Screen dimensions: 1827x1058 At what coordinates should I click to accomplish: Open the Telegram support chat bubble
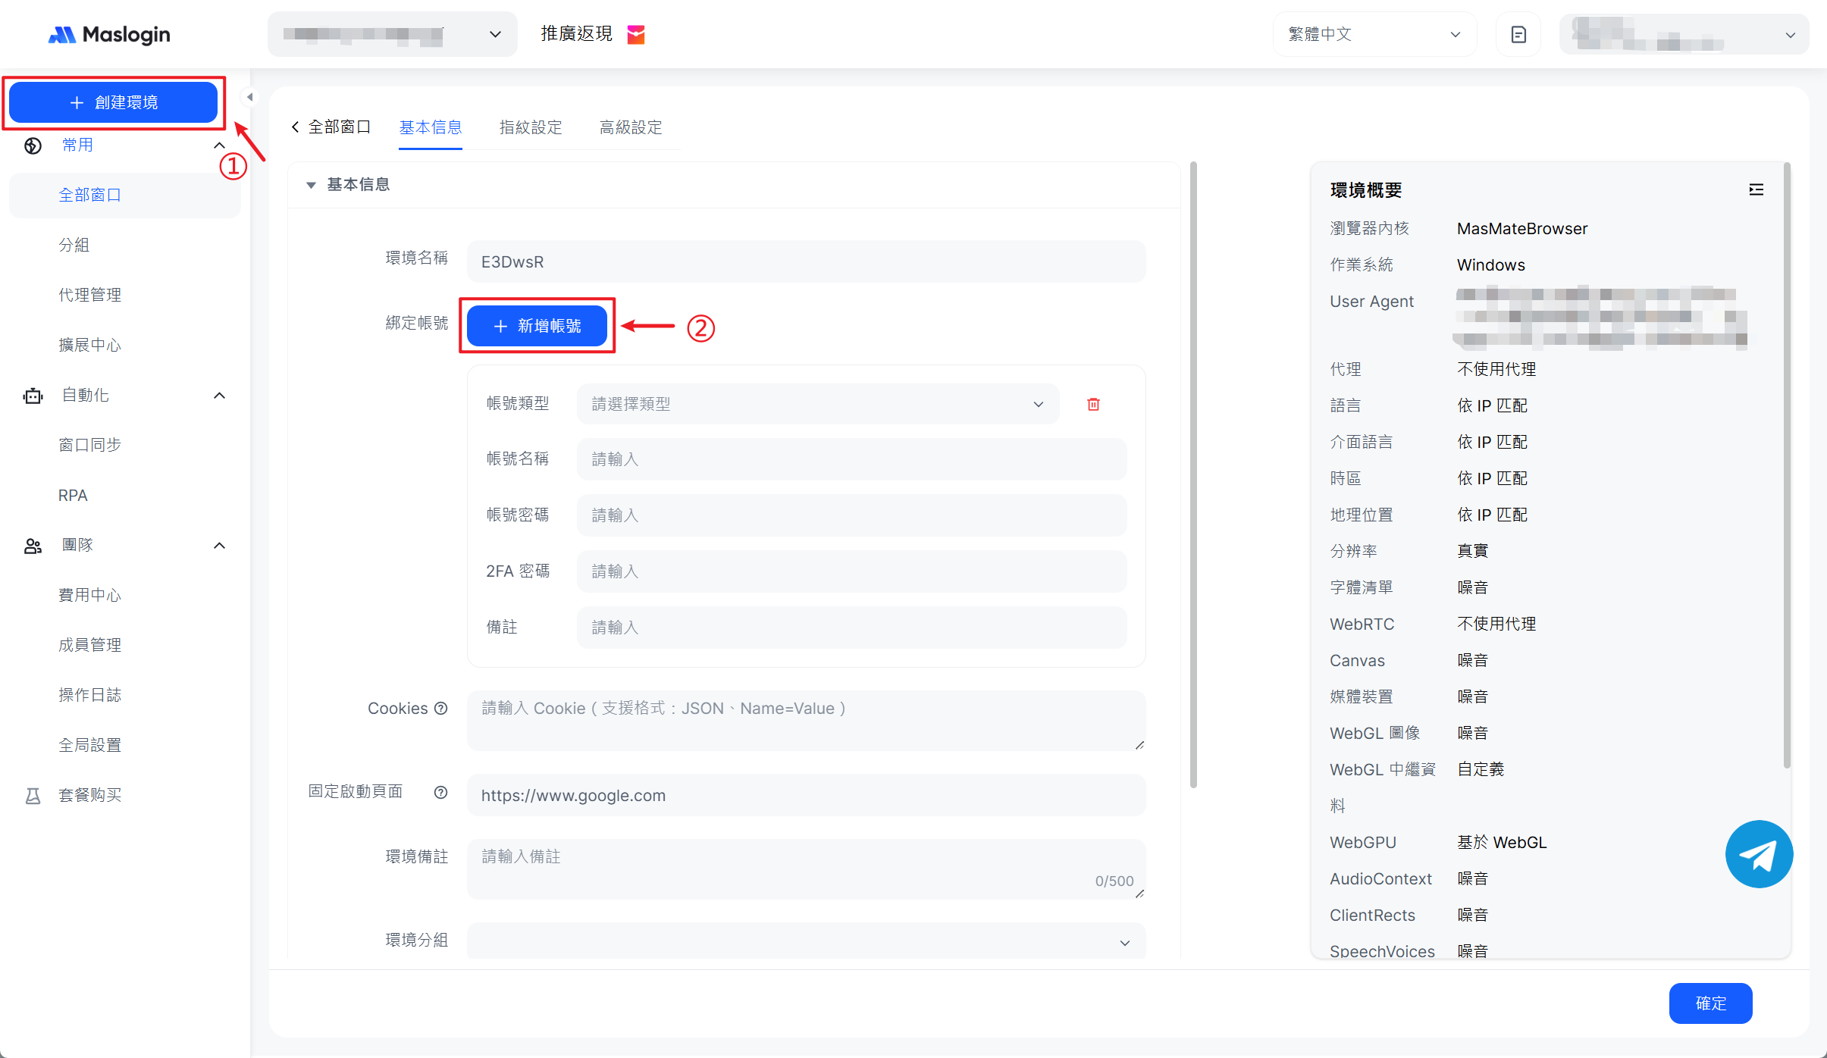pos(1758,854)
